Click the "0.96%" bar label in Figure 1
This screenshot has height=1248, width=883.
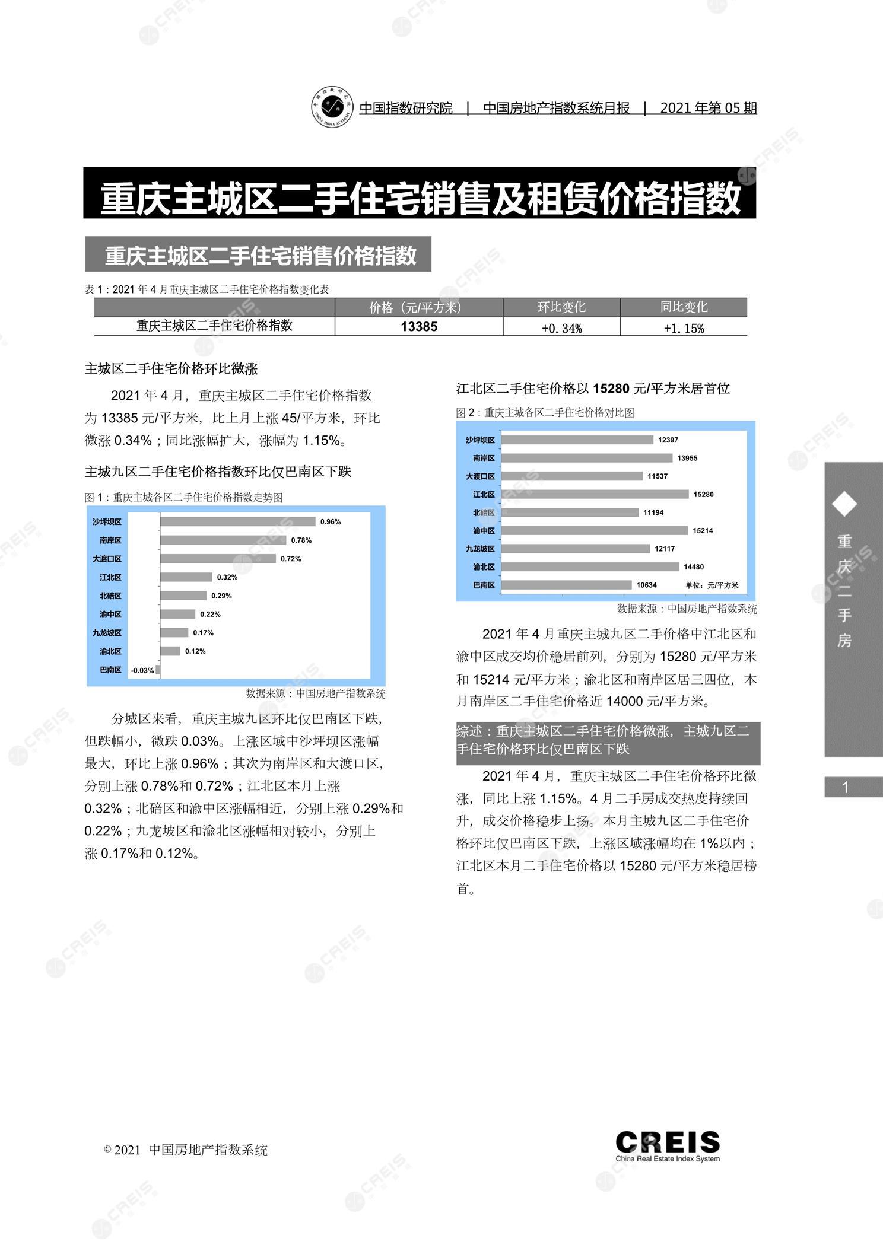[331, 522]
